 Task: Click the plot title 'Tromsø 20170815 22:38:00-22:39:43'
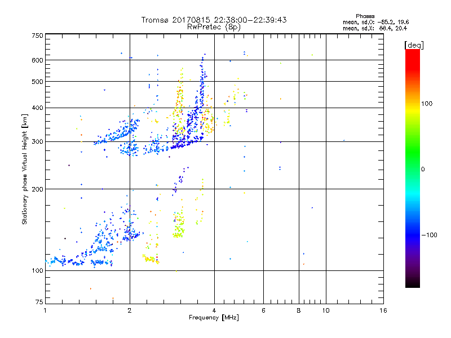point(214,20)
